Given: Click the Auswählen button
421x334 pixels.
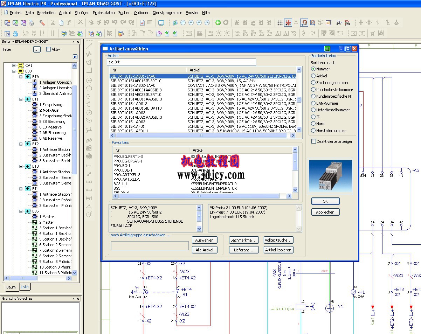Looking at the screenshot, I should [204, 240].
